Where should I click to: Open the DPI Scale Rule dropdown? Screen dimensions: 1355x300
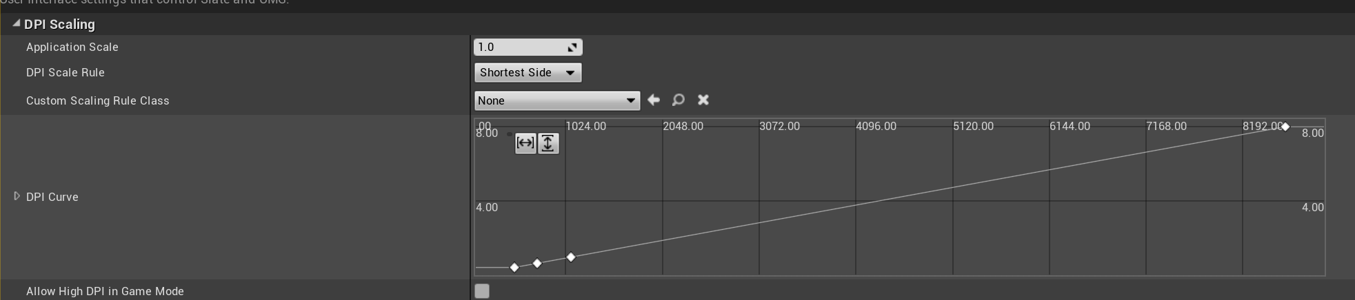coord(528,73)
